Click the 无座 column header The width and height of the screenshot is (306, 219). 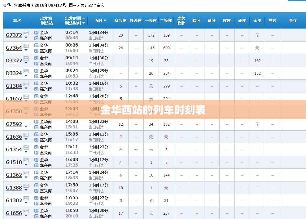(x=257, y=20)
